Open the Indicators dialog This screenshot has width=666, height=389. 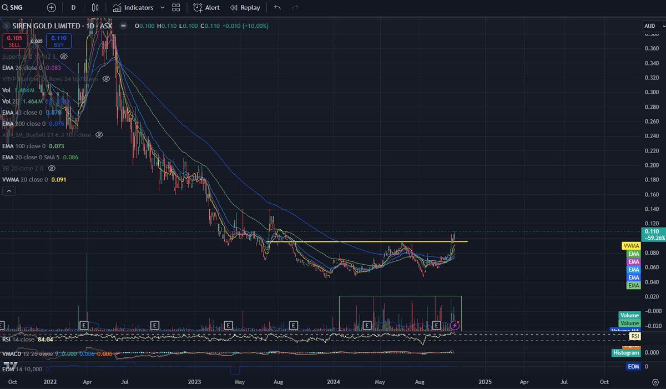[x=133, y=8]
